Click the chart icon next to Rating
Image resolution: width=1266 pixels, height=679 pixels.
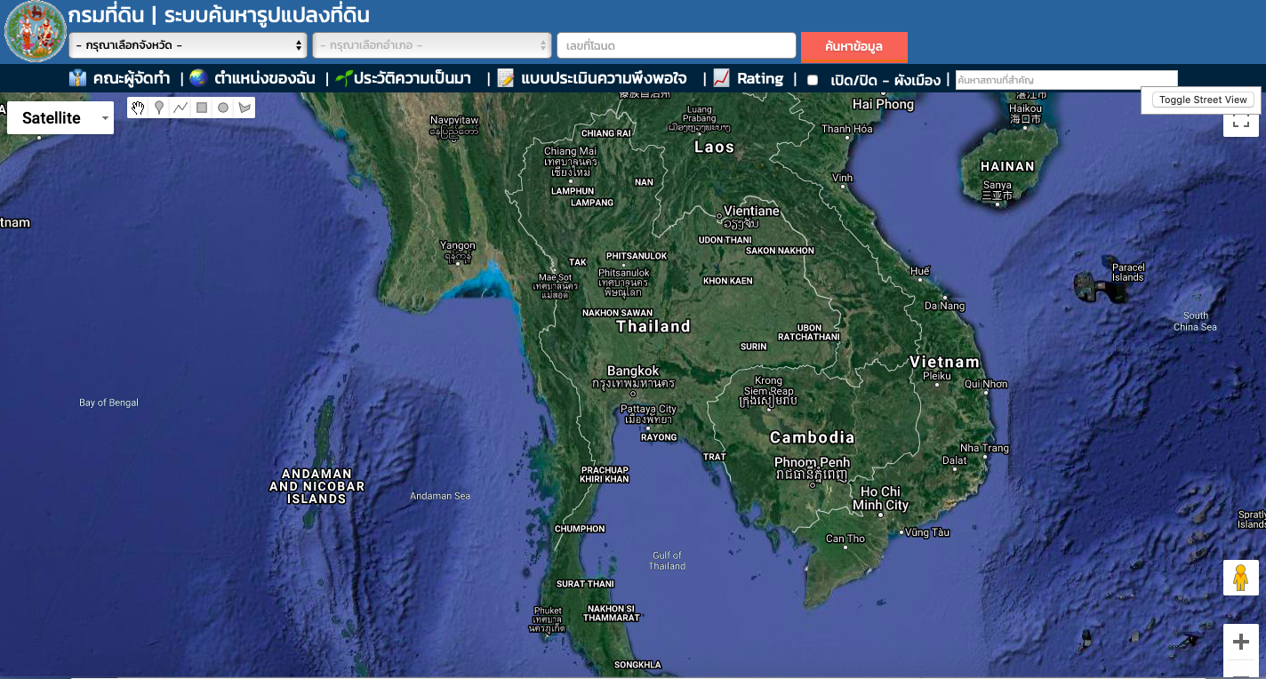click(x=719, y=78)
